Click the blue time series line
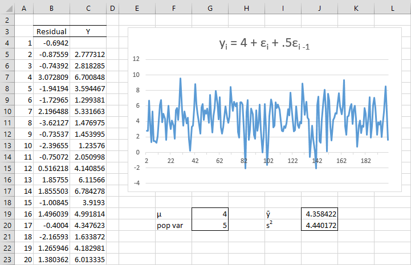This screenshot has height=265, width=411. tap(181, 80)
